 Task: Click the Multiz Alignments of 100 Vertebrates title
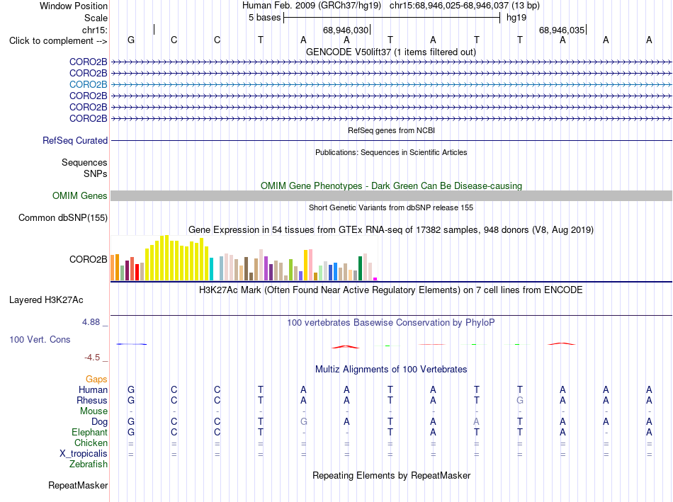coord(391,369)
